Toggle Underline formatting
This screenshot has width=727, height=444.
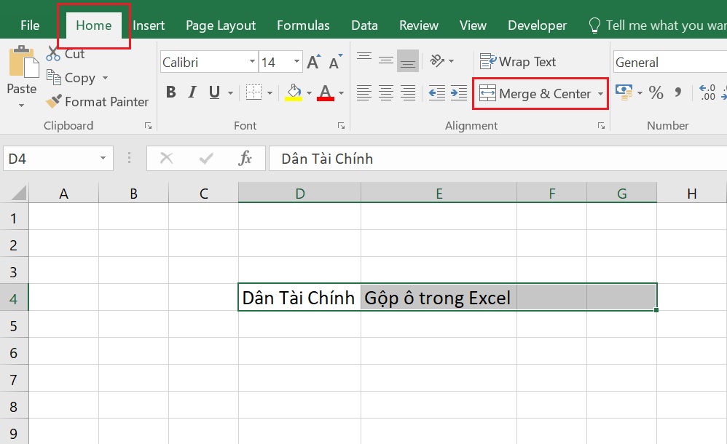point(214,92)
